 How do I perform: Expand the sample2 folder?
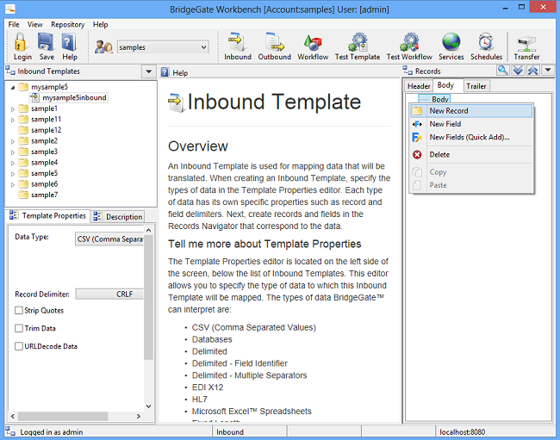(x=13, y=141)
